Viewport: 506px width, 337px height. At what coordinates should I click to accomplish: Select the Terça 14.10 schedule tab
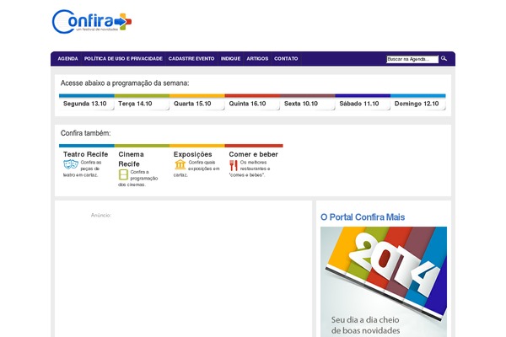(x=142, y=104)
